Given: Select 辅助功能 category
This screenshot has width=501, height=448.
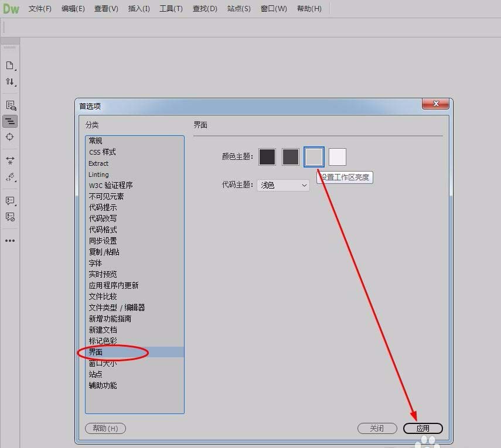Looking at the screenshot, I should click(x=135, y=385).
